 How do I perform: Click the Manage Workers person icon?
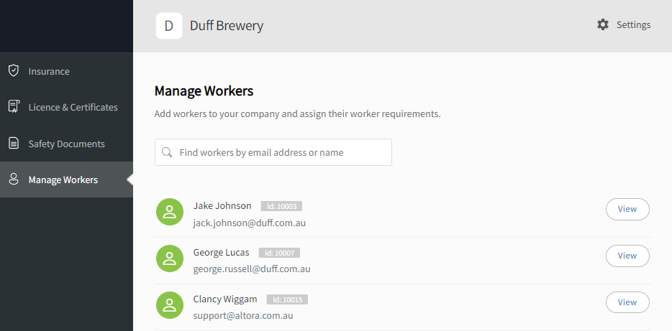point(13,180)
